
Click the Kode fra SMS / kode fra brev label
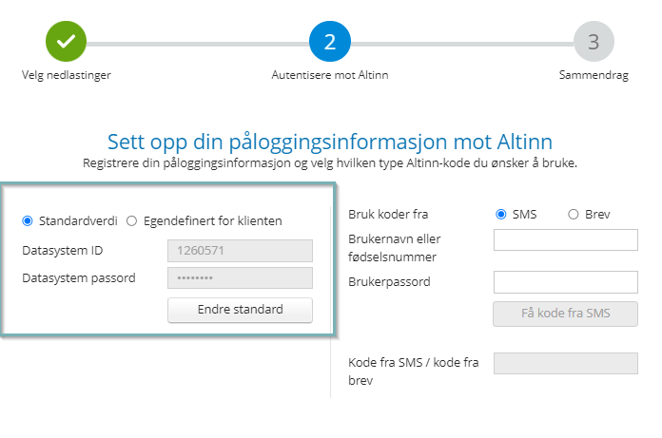414,371
